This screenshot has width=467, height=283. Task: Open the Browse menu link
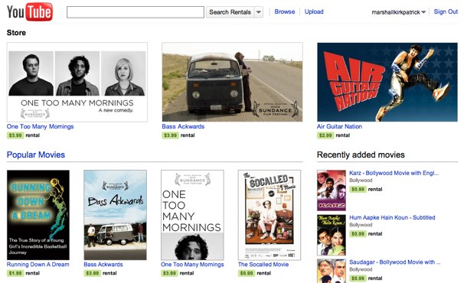pos(285,11)
